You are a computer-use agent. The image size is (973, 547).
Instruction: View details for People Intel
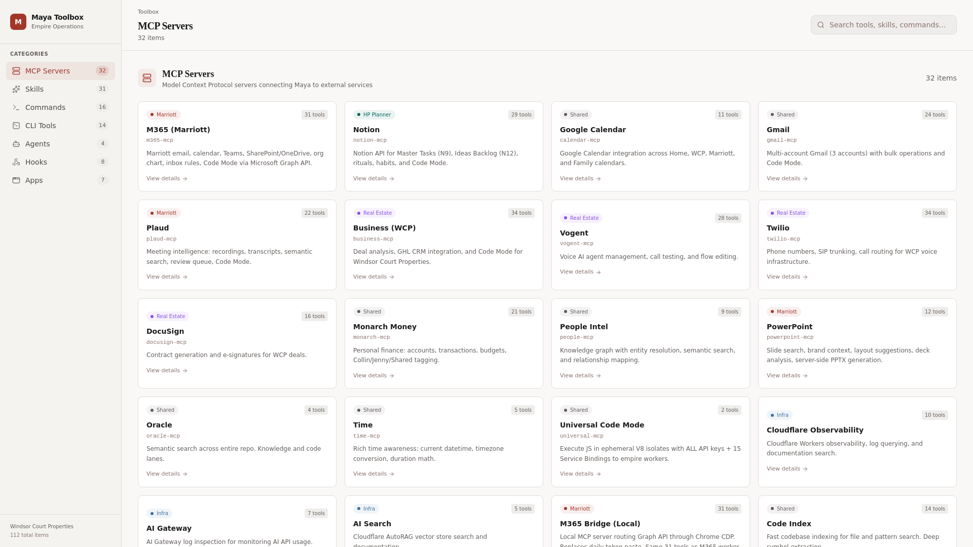coord(580,376)
